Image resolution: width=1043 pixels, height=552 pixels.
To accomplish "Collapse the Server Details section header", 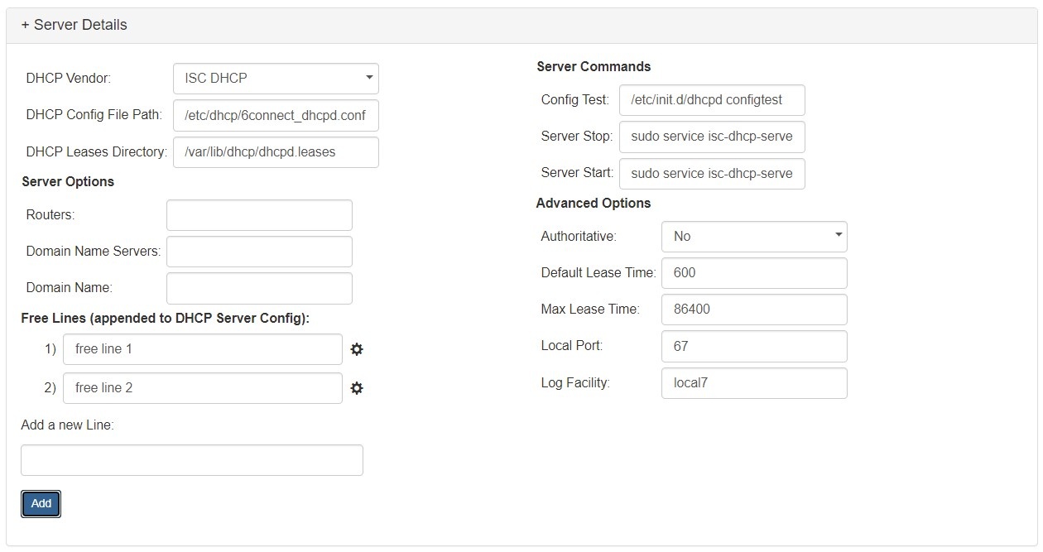I will (x=74, y=25).
